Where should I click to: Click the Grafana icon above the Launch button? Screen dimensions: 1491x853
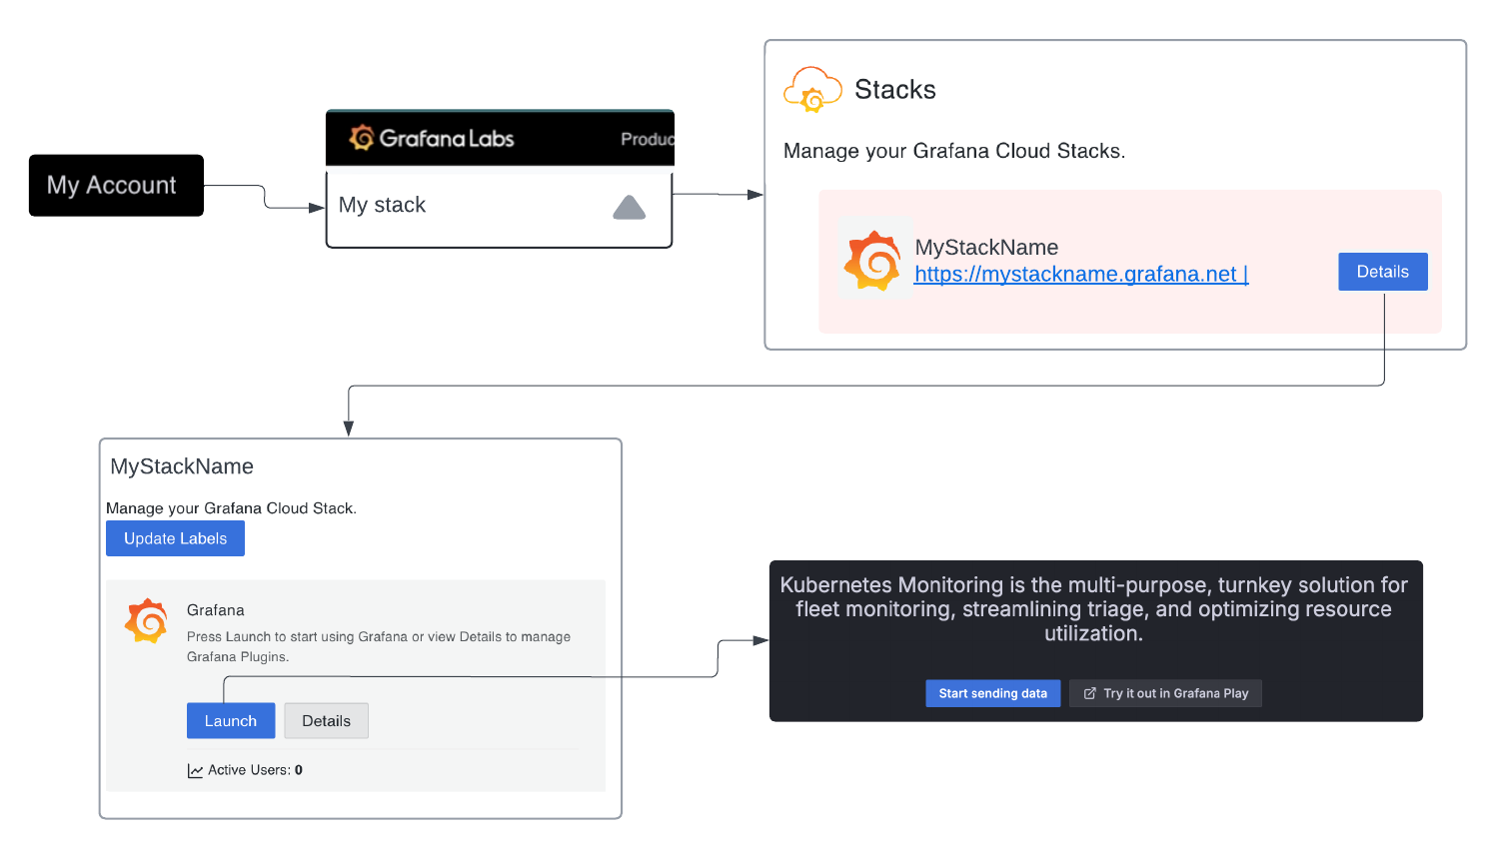pos(146,621)
